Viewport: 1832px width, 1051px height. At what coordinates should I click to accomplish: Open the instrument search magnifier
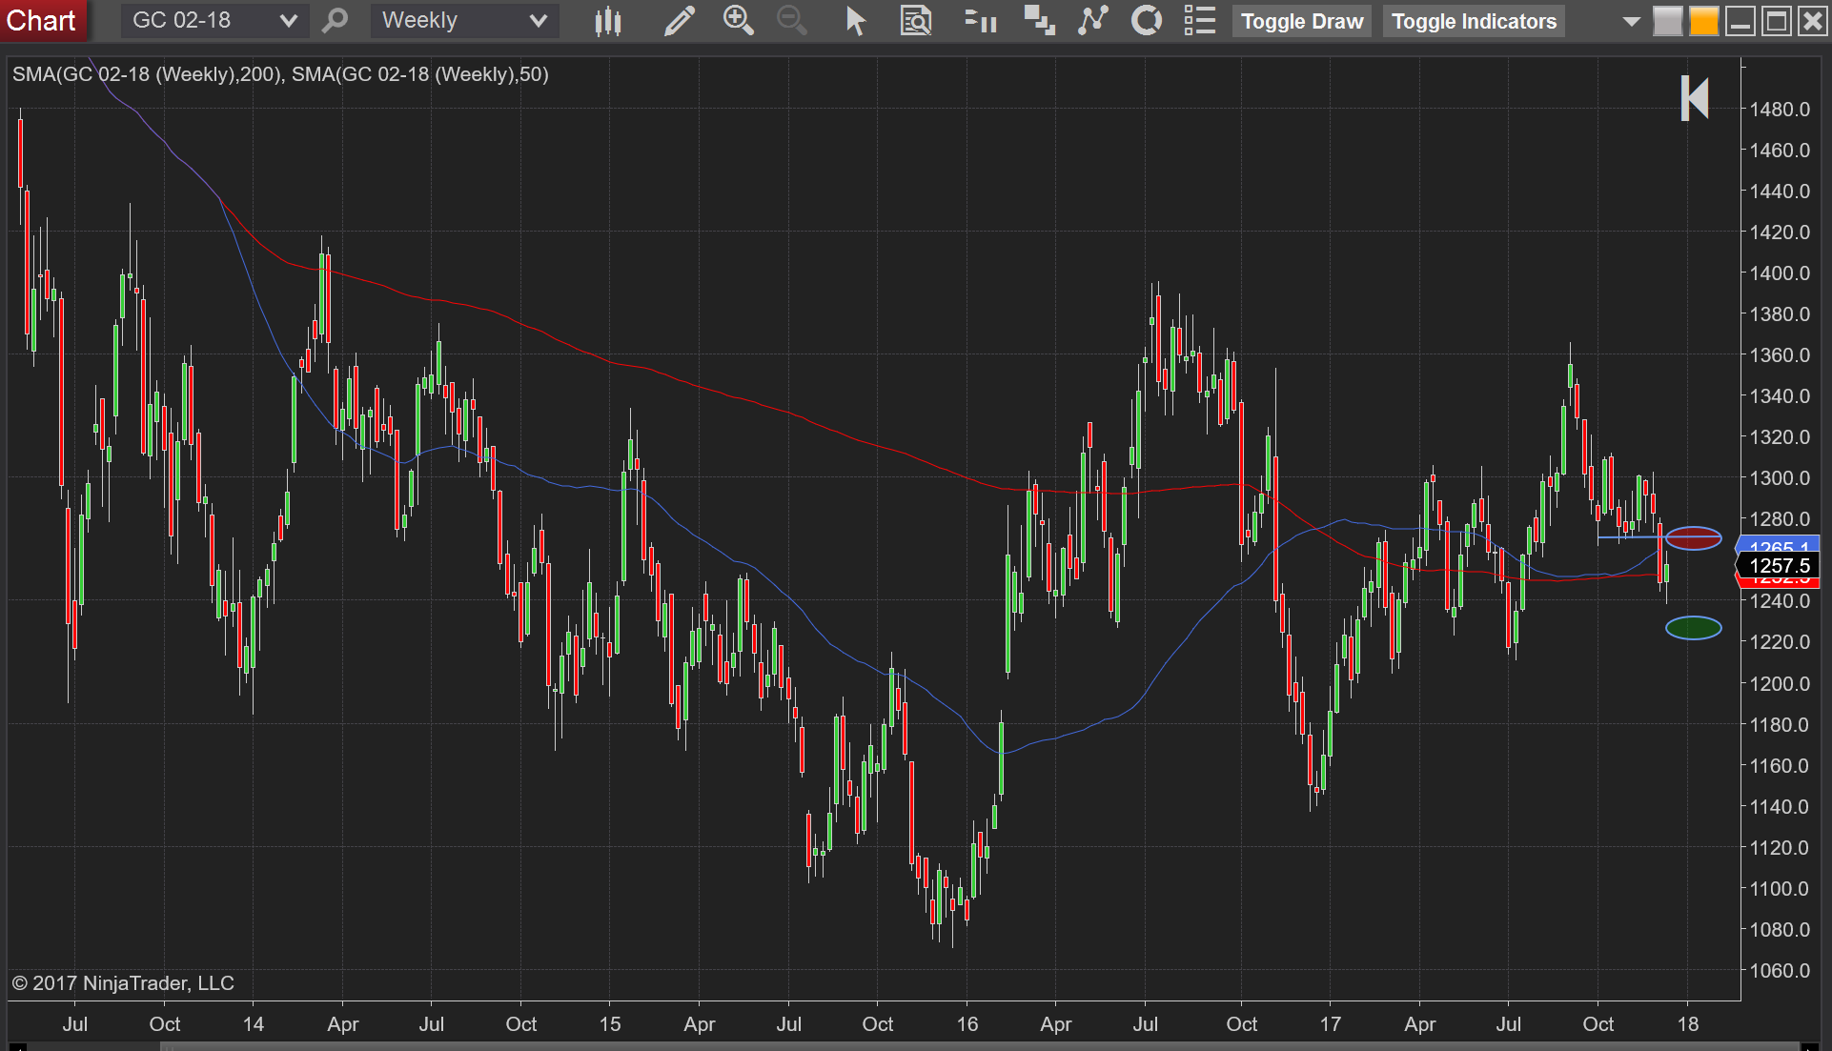click(335, 20)
